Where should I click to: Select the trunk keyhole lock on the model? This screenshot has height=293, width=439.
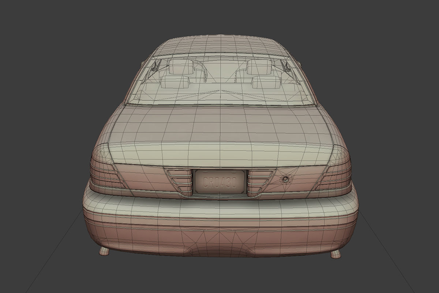coord(285,179)
